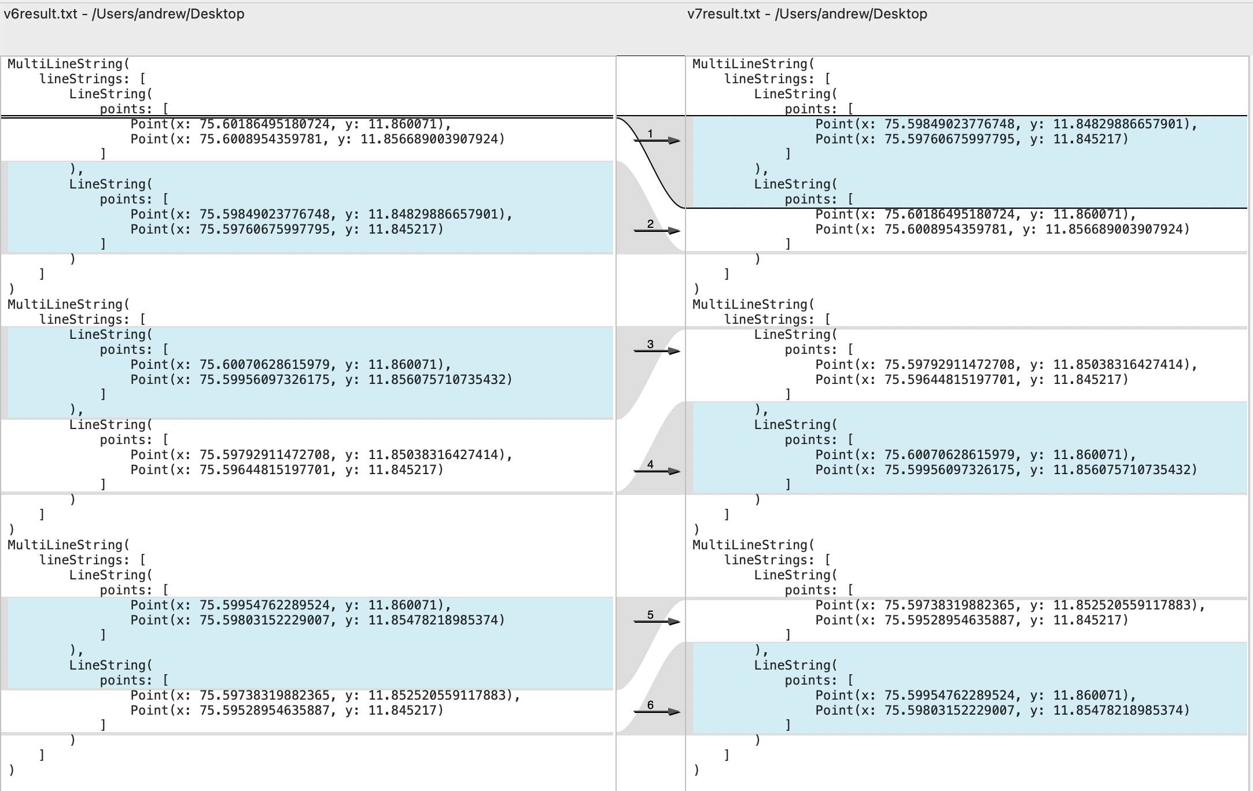1253x791 pixels.
Task: Select left highlighted block containing 75.59849023776748
Action: pos(309,206)
